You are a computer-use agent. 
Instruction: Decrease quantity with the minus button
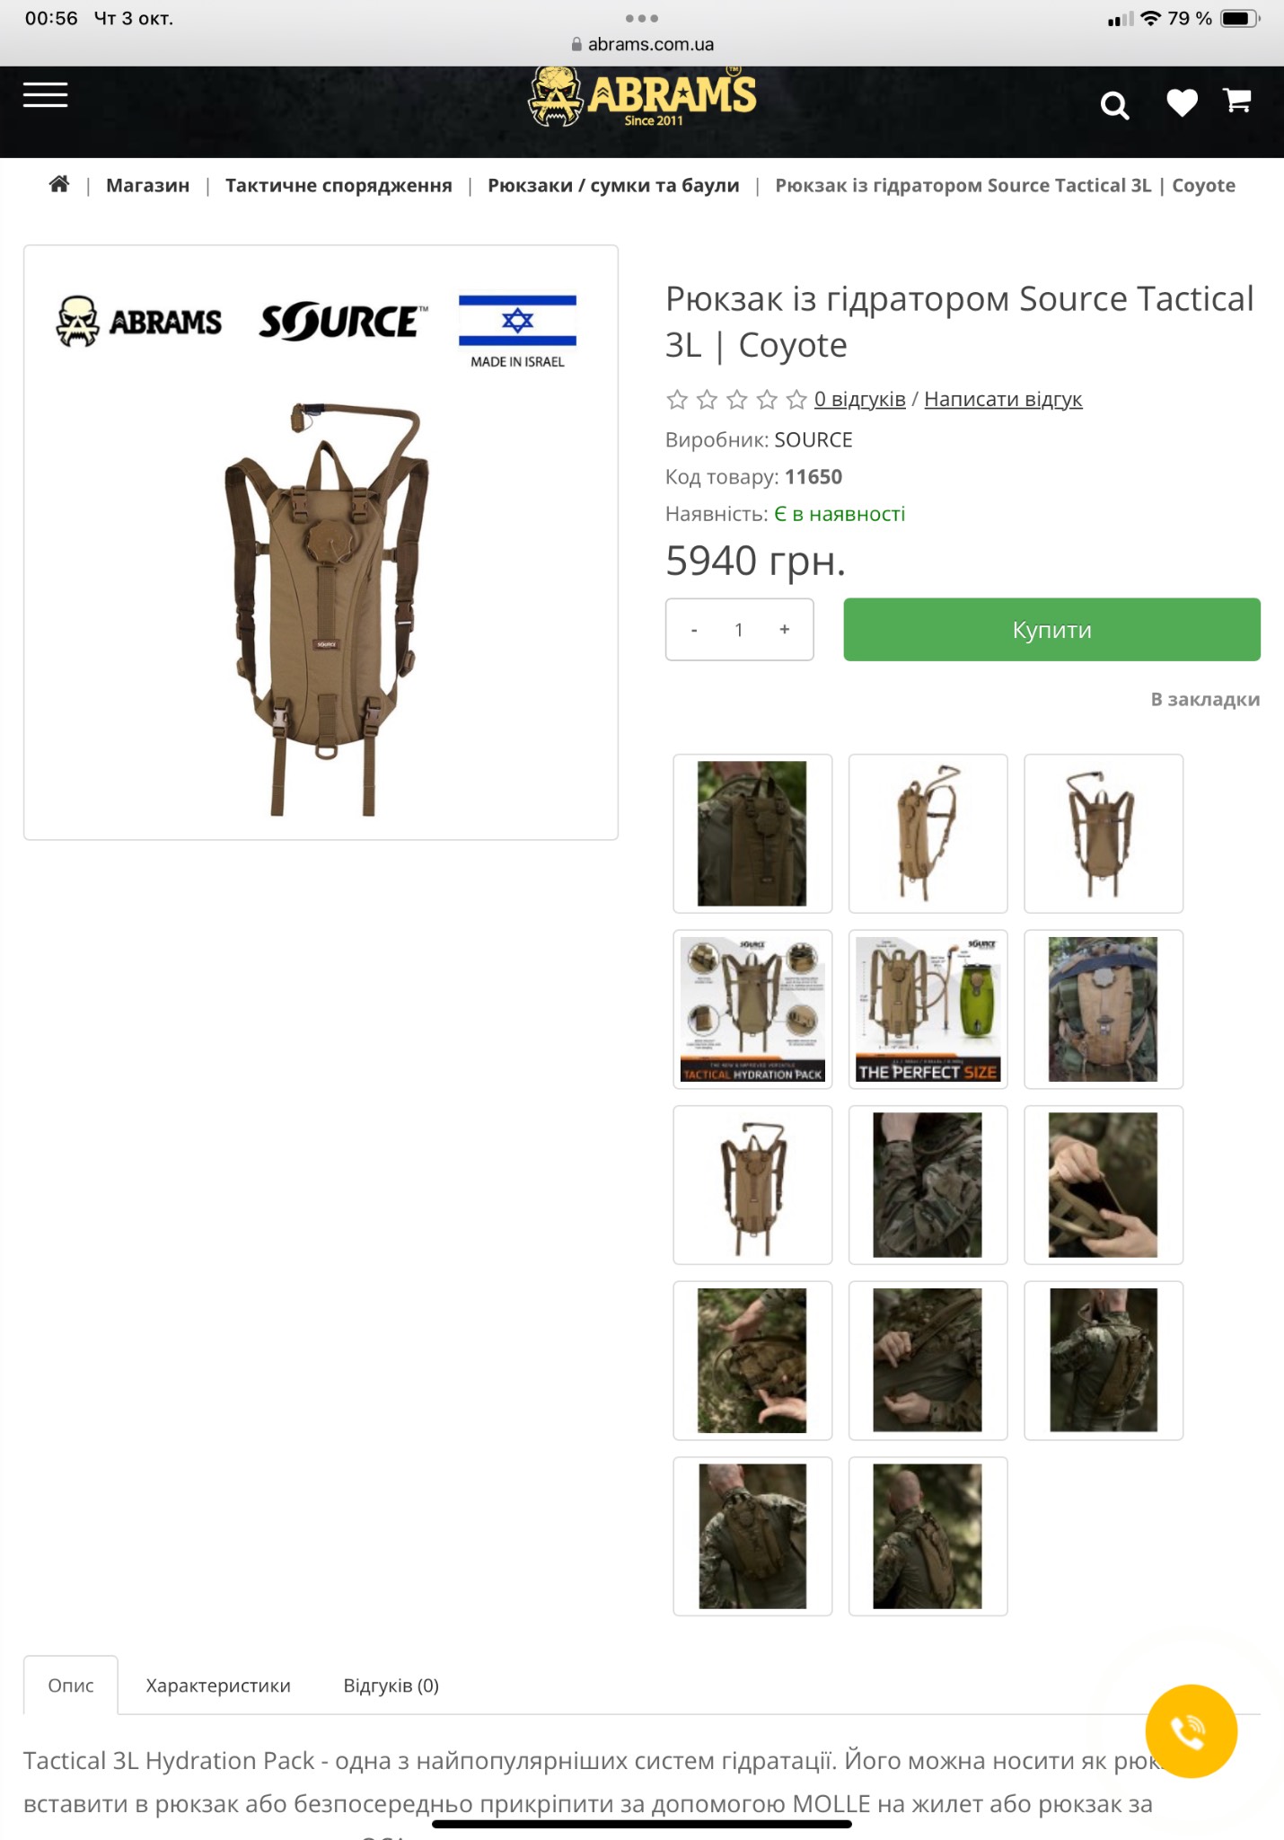[x=694, y=630]
